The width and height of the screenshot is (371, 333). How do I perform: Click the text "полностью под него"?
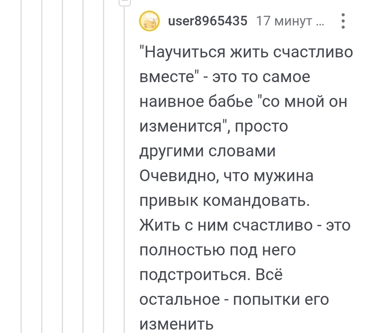click(x=217, y=250)
